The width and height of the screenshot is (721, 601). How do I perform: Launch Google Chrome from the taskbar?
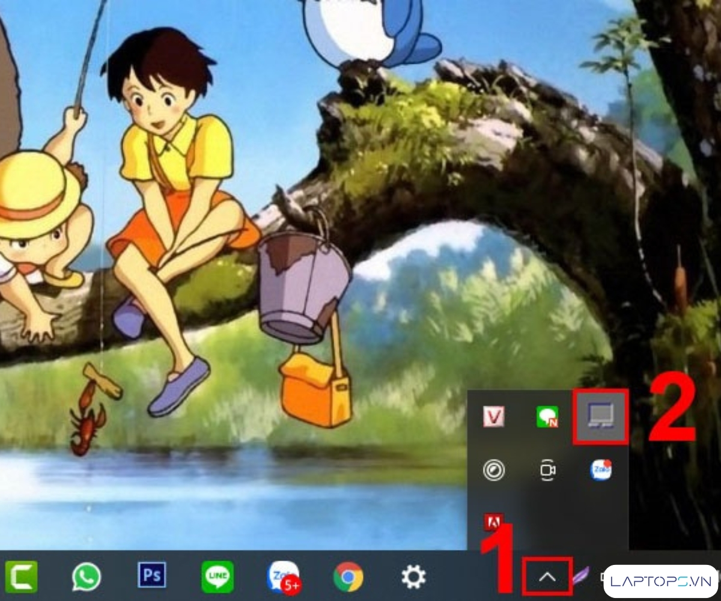348,577
